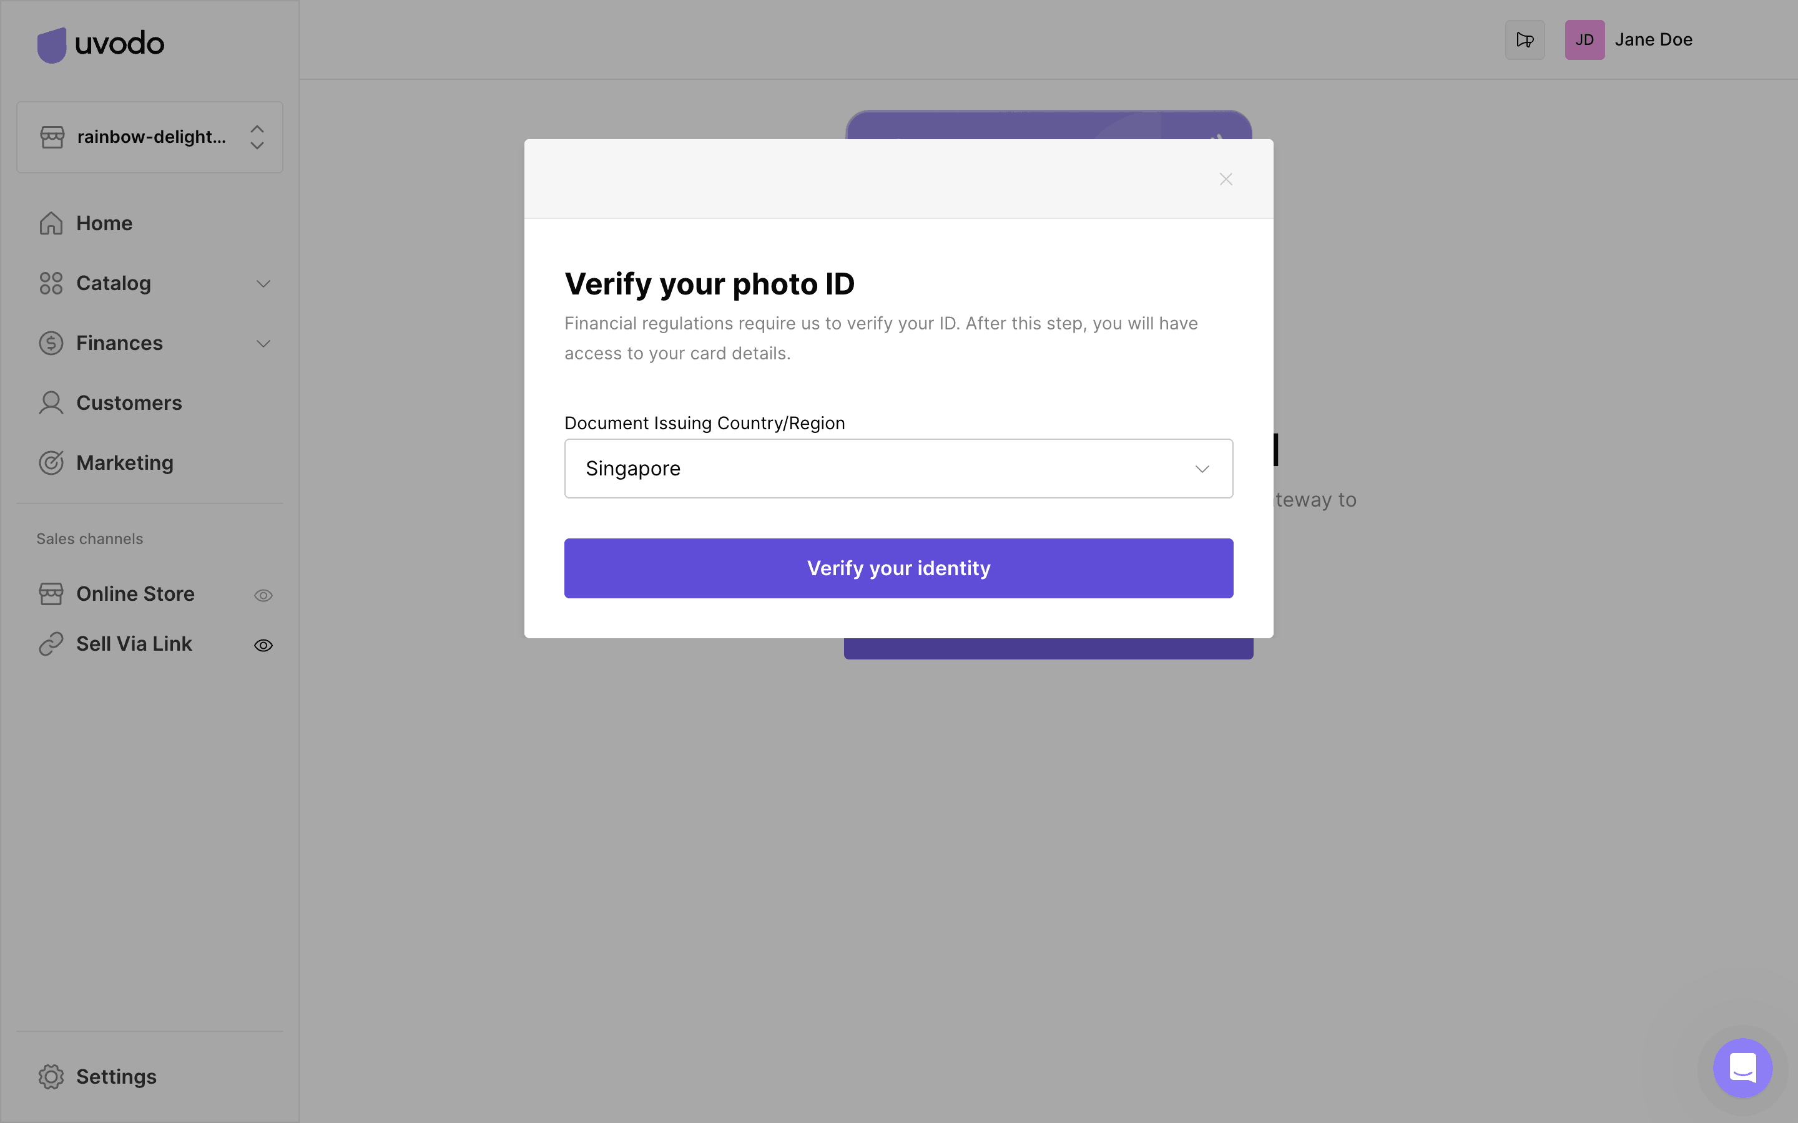Click the Home house icon
1798x1123 pixels.
point(51,223)
